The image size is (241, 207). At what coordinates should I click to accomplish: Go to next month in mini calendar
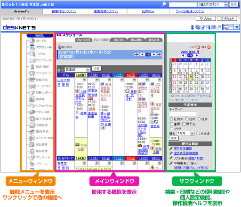[x=197, y=56]
